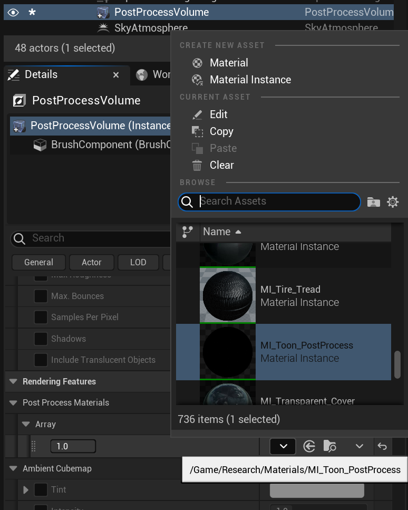Sort asset list by Name column
Screen dimensions: 408x510
(222, 232)
